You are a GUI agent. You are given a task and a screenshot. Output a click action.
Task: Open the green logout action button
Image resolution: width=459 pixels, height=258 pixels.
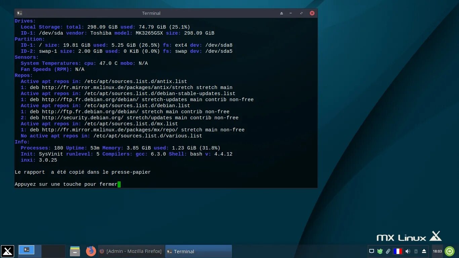click(450, 251)
